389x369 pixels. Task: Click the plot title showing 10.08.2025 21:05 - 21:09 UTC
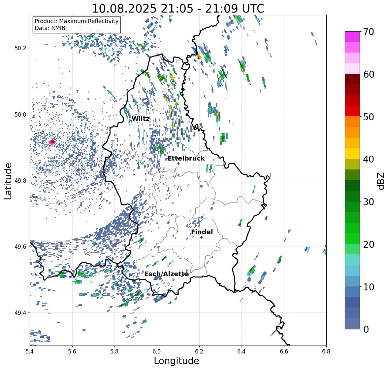(178, 9)
